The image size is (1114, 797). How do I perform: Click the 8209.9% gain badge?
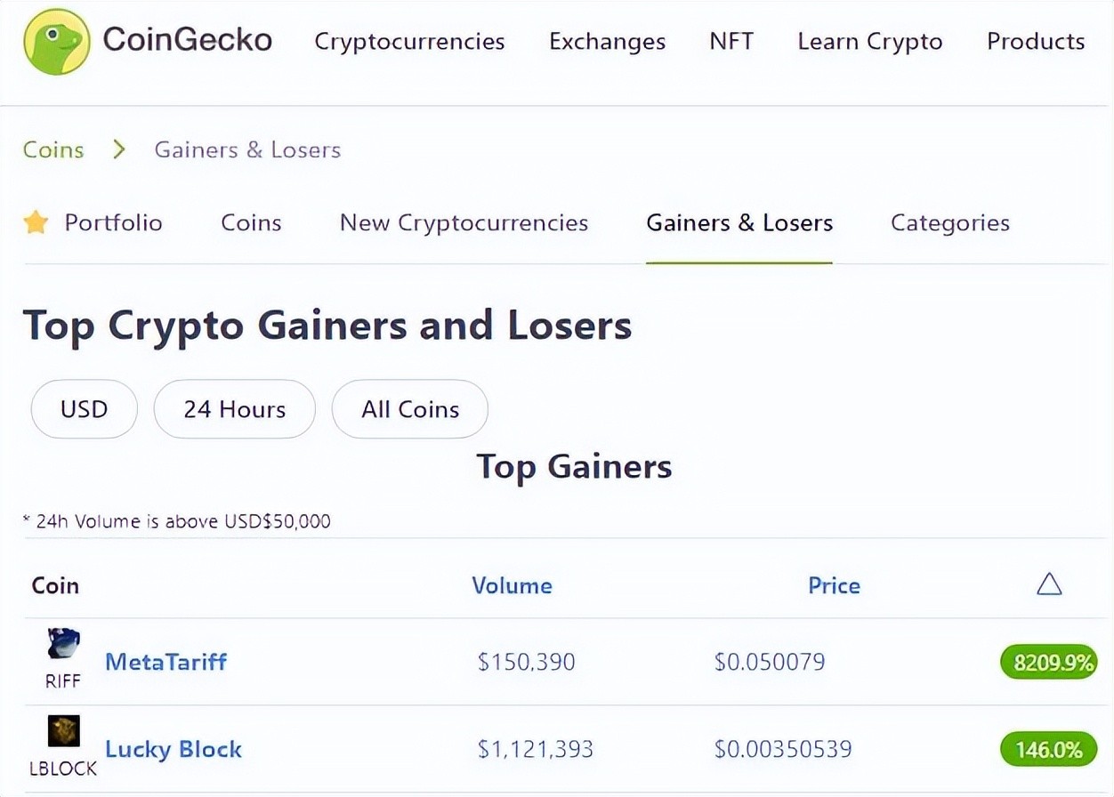click(x=1049, y=663)
